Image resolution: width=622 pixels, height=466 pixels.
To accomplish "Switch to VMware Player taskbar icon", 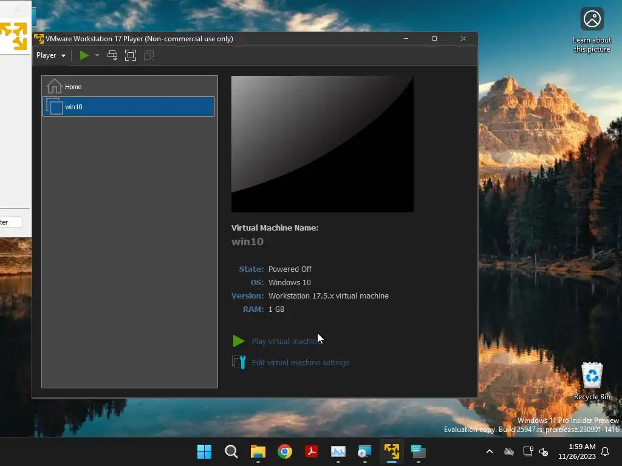I will click(x=392, y=451).
